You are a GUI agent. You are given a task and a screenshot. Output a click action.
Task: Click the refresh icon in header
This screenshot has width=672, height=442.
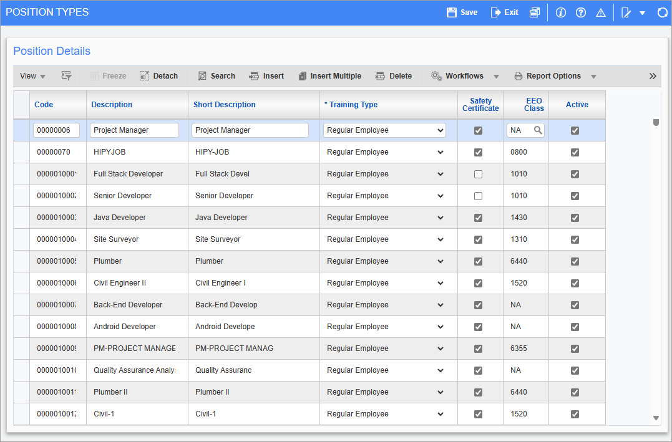(662, 12)
